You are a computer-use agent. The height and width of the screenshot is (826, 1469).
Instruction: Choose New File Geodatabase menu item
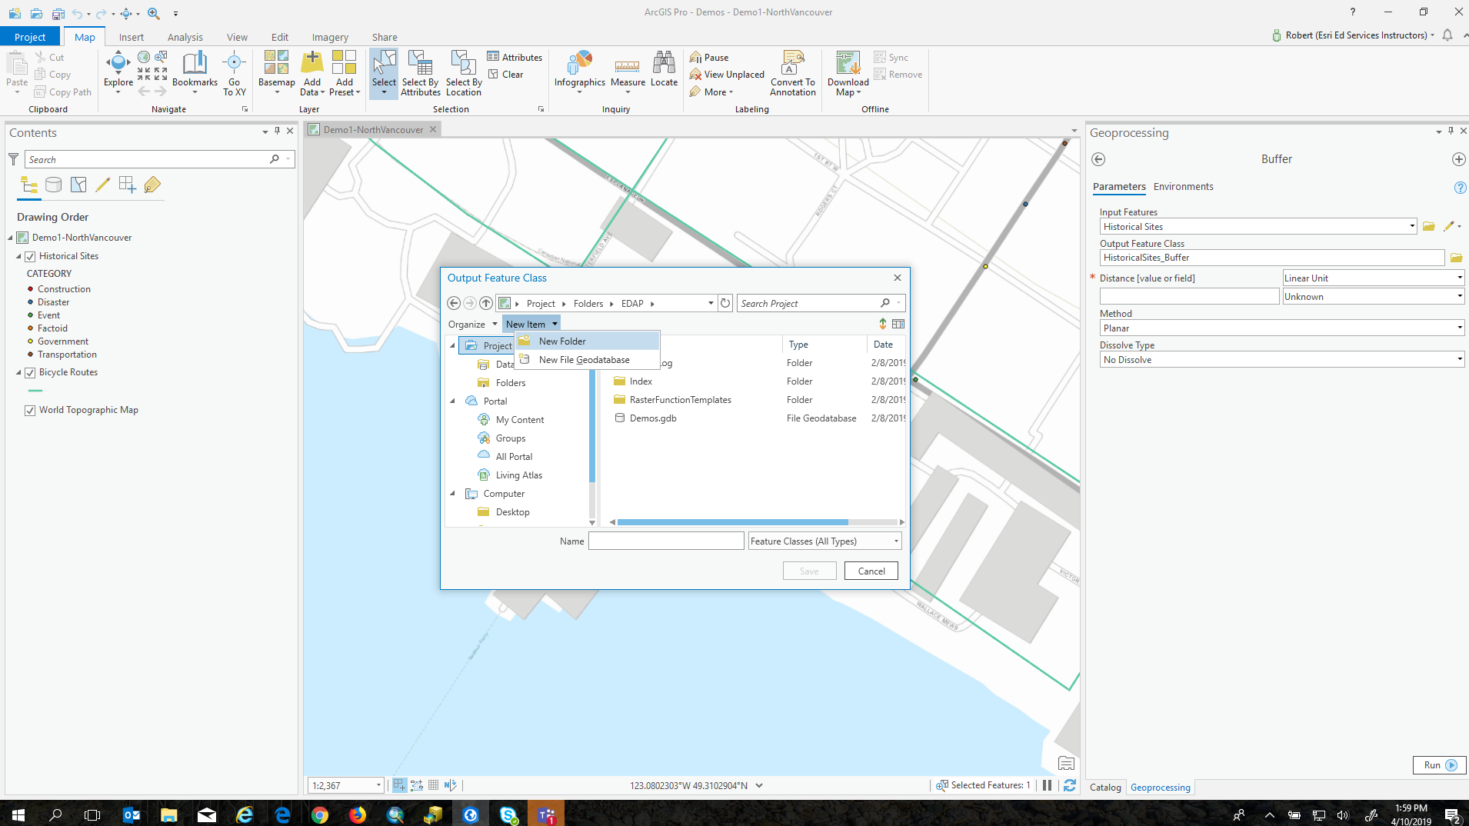point(584,360)
